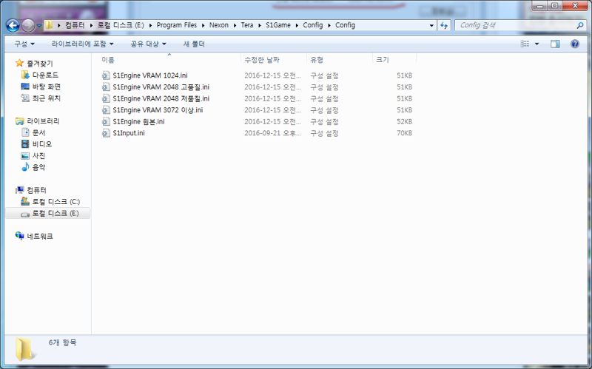Select file S1Engine VRAM 2048 고품질.ini

click(x=161, y=87)
